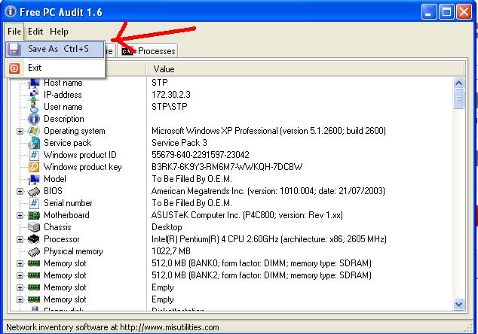478x334 pixels.
Task: Click the scrollbar up arrow
Action: coord(459,83)
